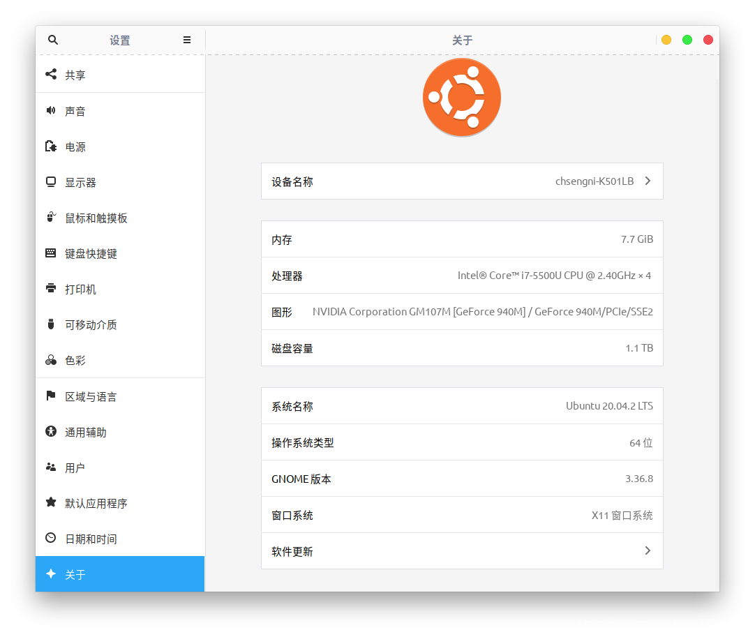This screenshot has width=755, height=637.
Task: Click the 系统名称 row label
Action: 292,406
